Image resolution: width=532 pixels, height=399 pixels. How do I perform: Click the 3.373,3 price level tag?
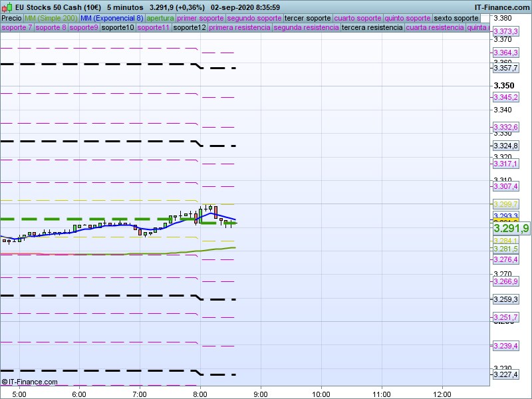click(x=505, y=31)
